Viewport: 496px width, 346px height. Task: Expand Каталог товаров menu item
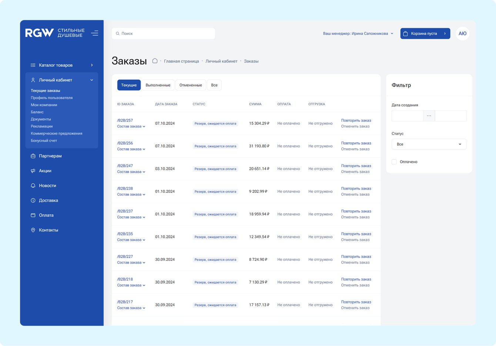pos(62,65)
